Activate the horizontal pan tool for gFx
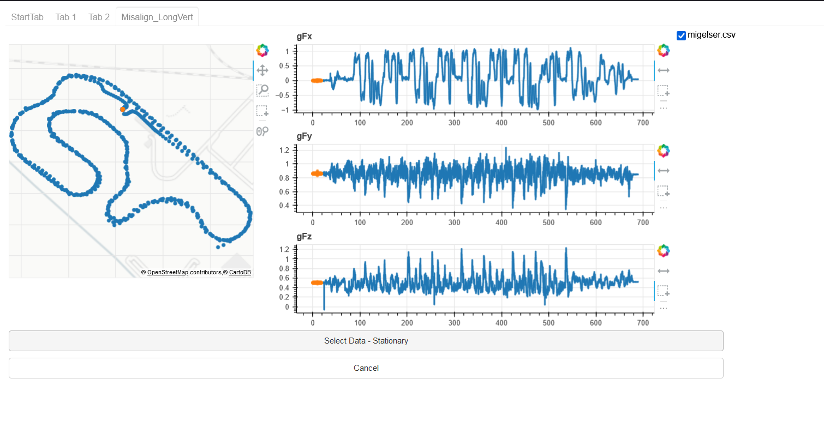 point(664,70)
